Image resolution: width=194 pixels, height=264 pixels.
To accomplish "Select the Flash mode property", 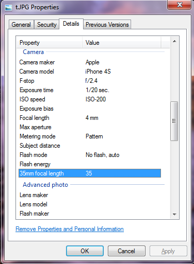I will point(34,155).
